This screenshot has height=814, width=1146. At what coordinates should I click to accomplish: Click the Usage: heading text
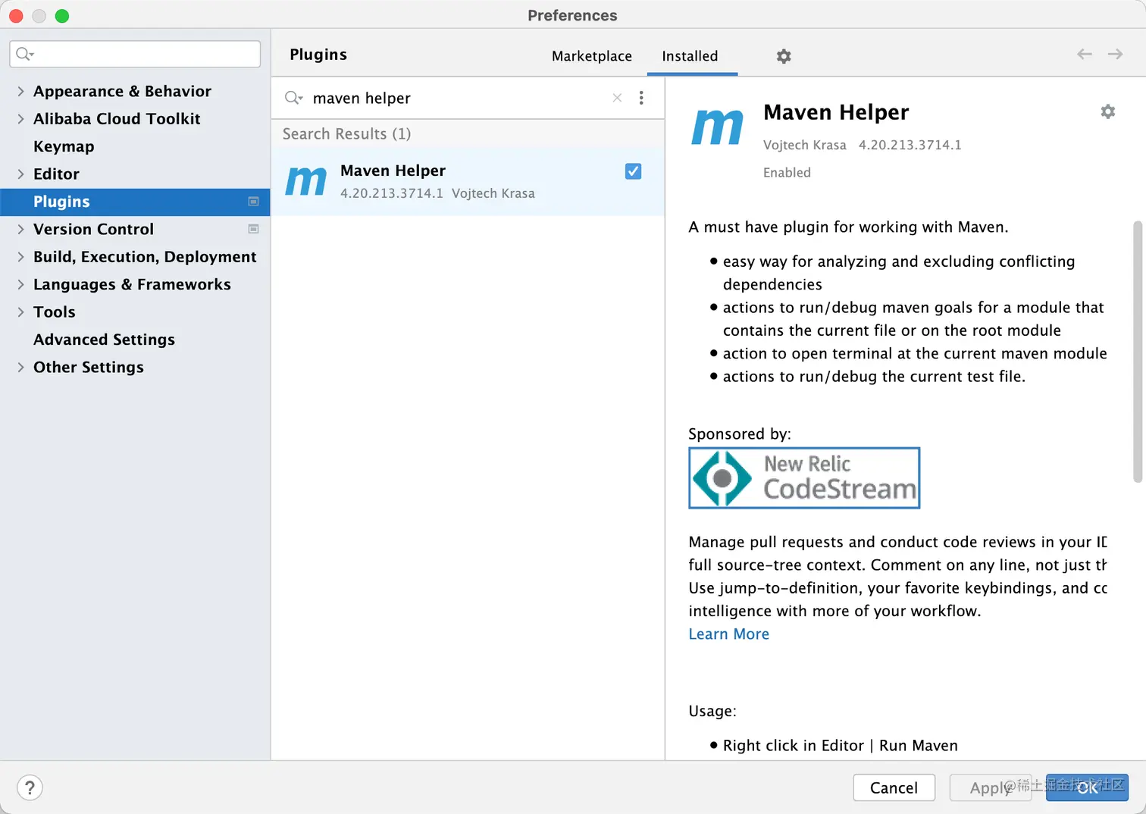click(712, 711)
